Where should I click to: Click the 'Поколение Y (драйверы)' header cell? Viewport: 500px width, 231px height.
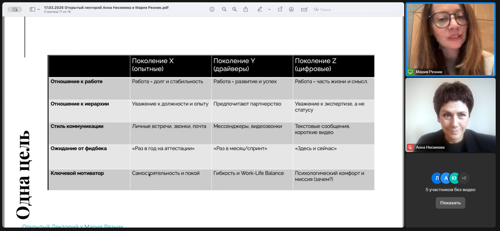point(252,65)
